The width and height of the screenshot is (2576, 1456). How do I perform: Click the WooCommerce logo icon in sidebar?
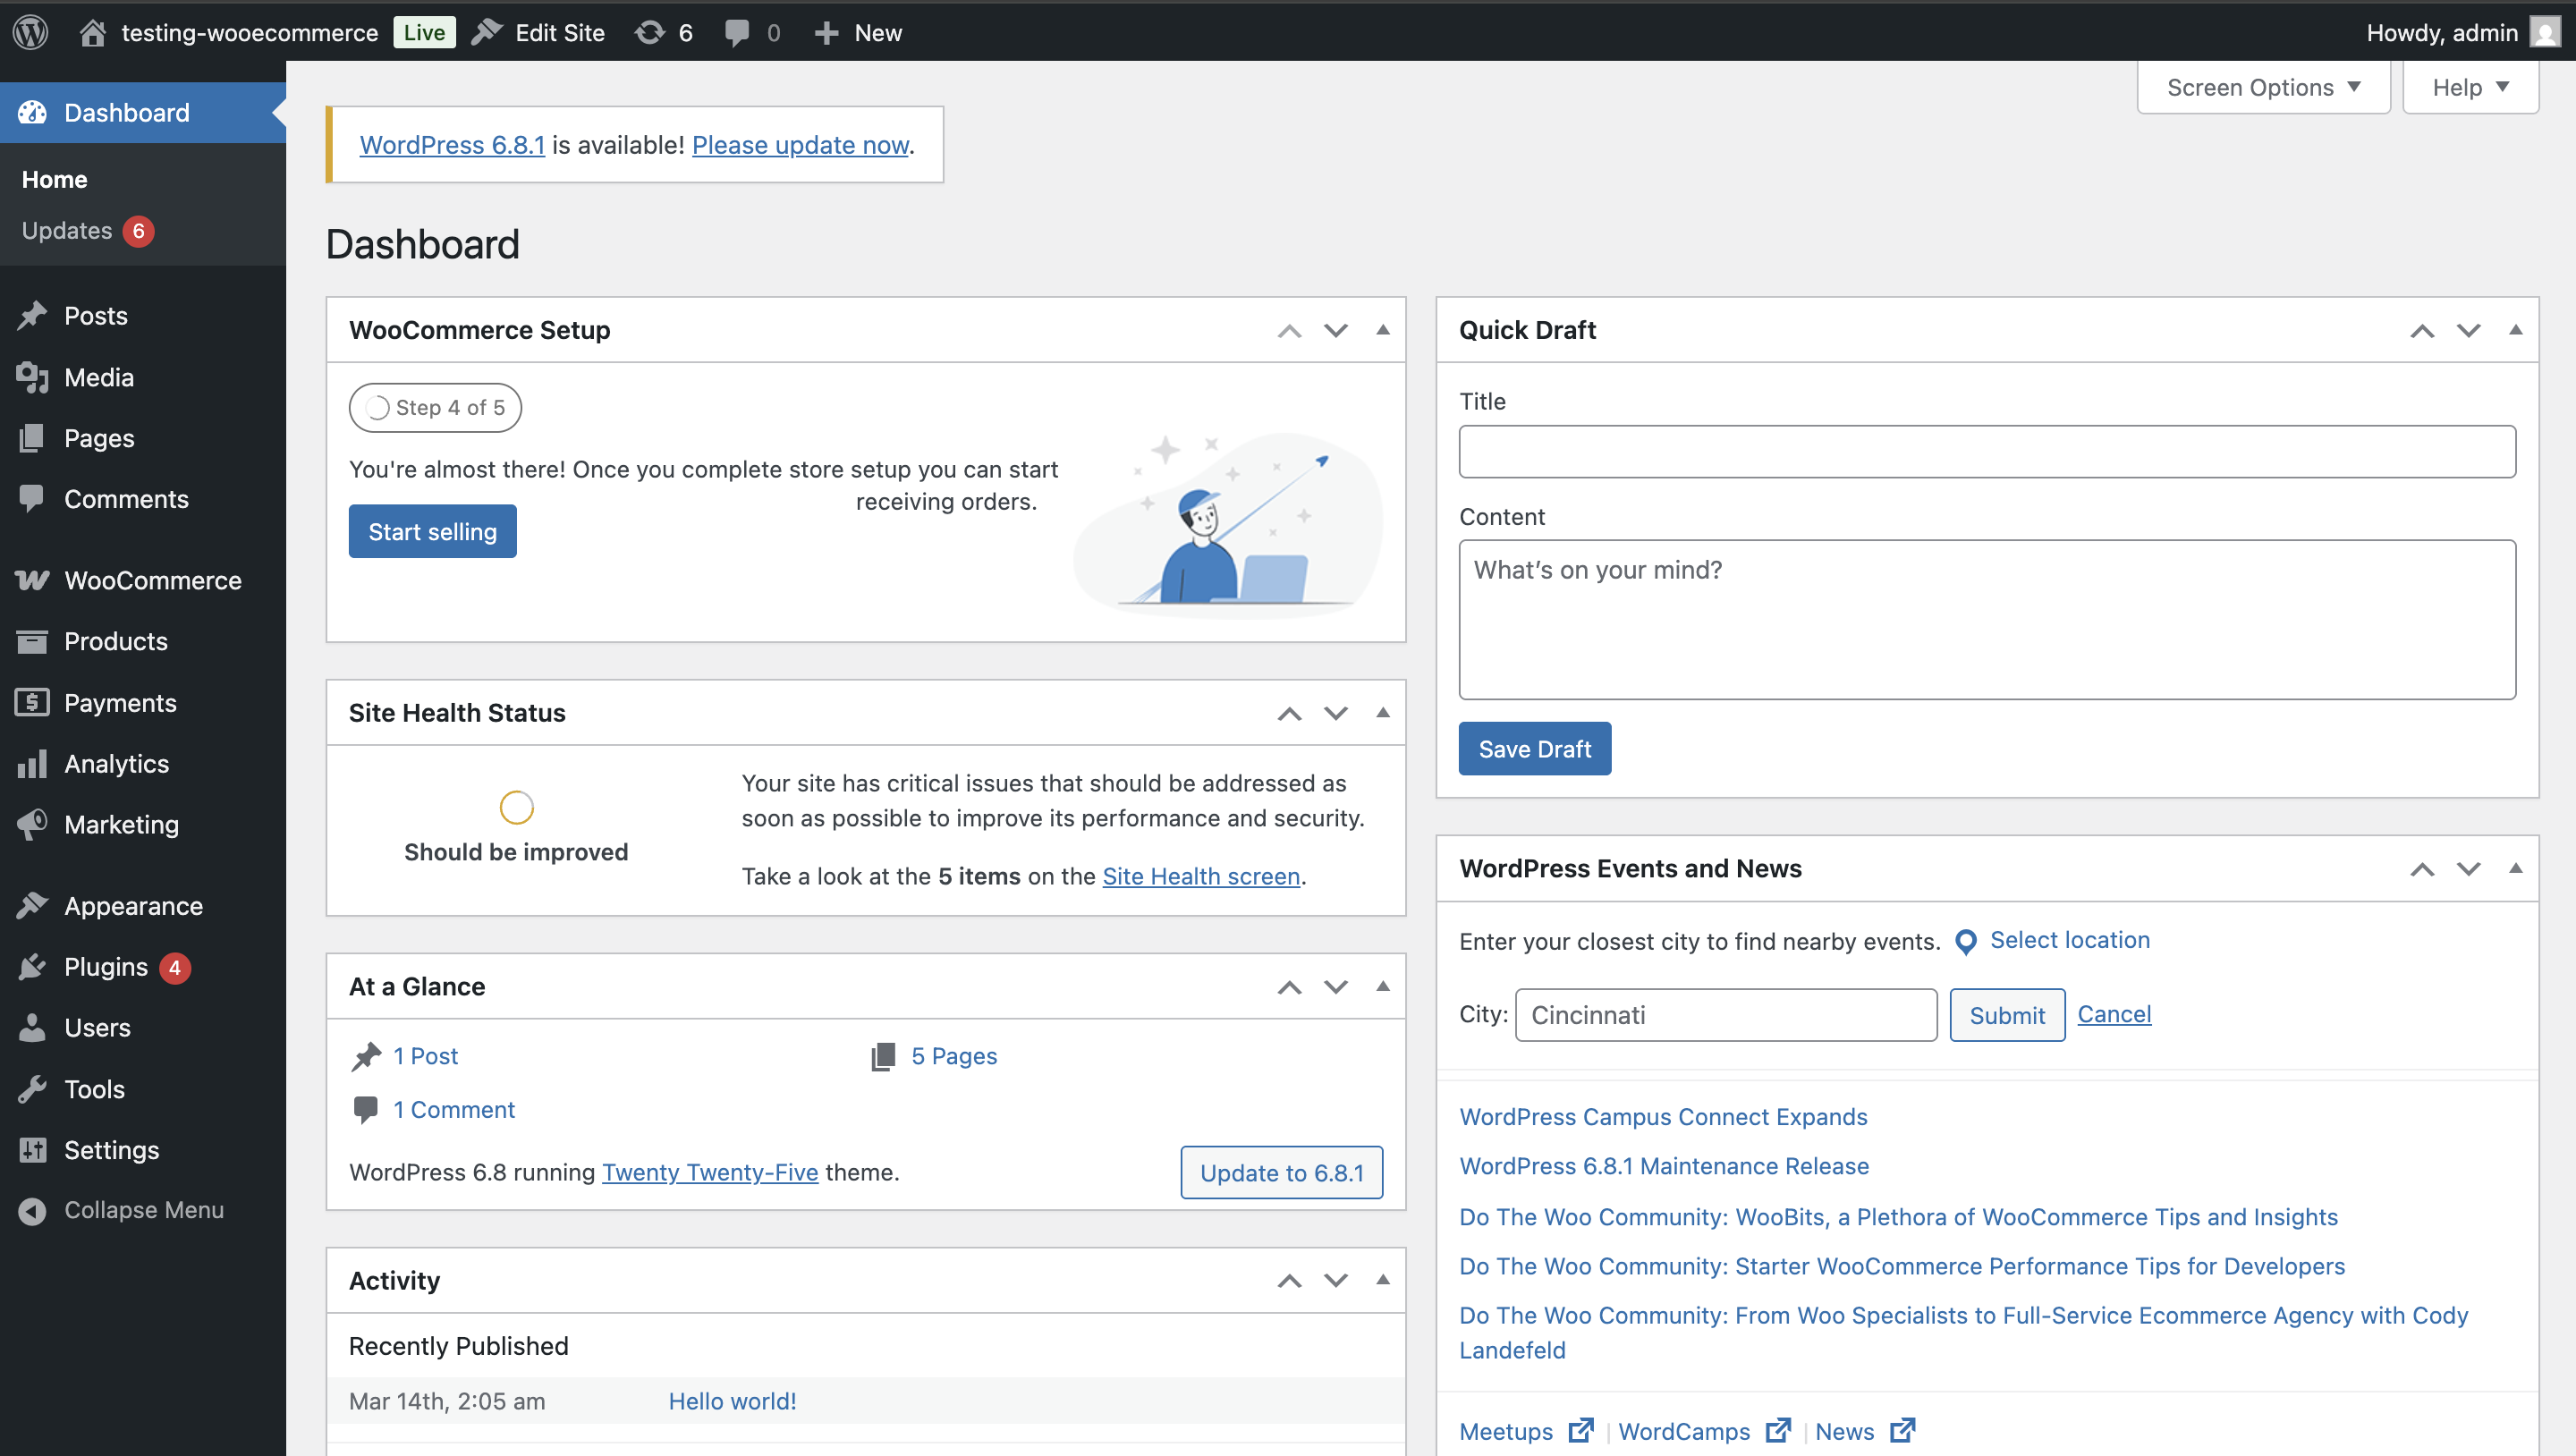32,580
